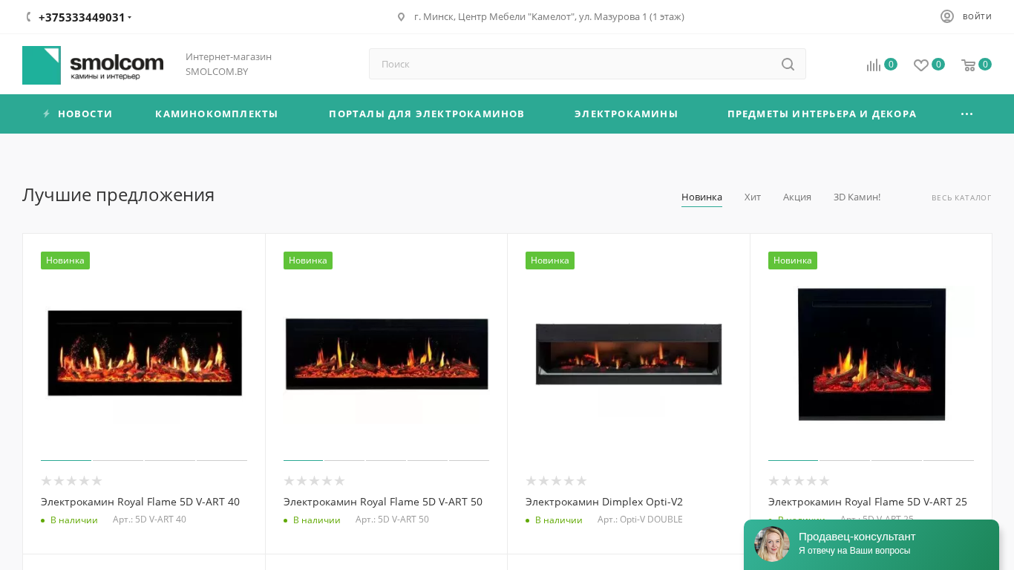The image size is (1014, 570).
Task: Open Электрокамин Royal Flame 5D V-ART 40 link
Action: pyautogui.click(x=140, y=502)
